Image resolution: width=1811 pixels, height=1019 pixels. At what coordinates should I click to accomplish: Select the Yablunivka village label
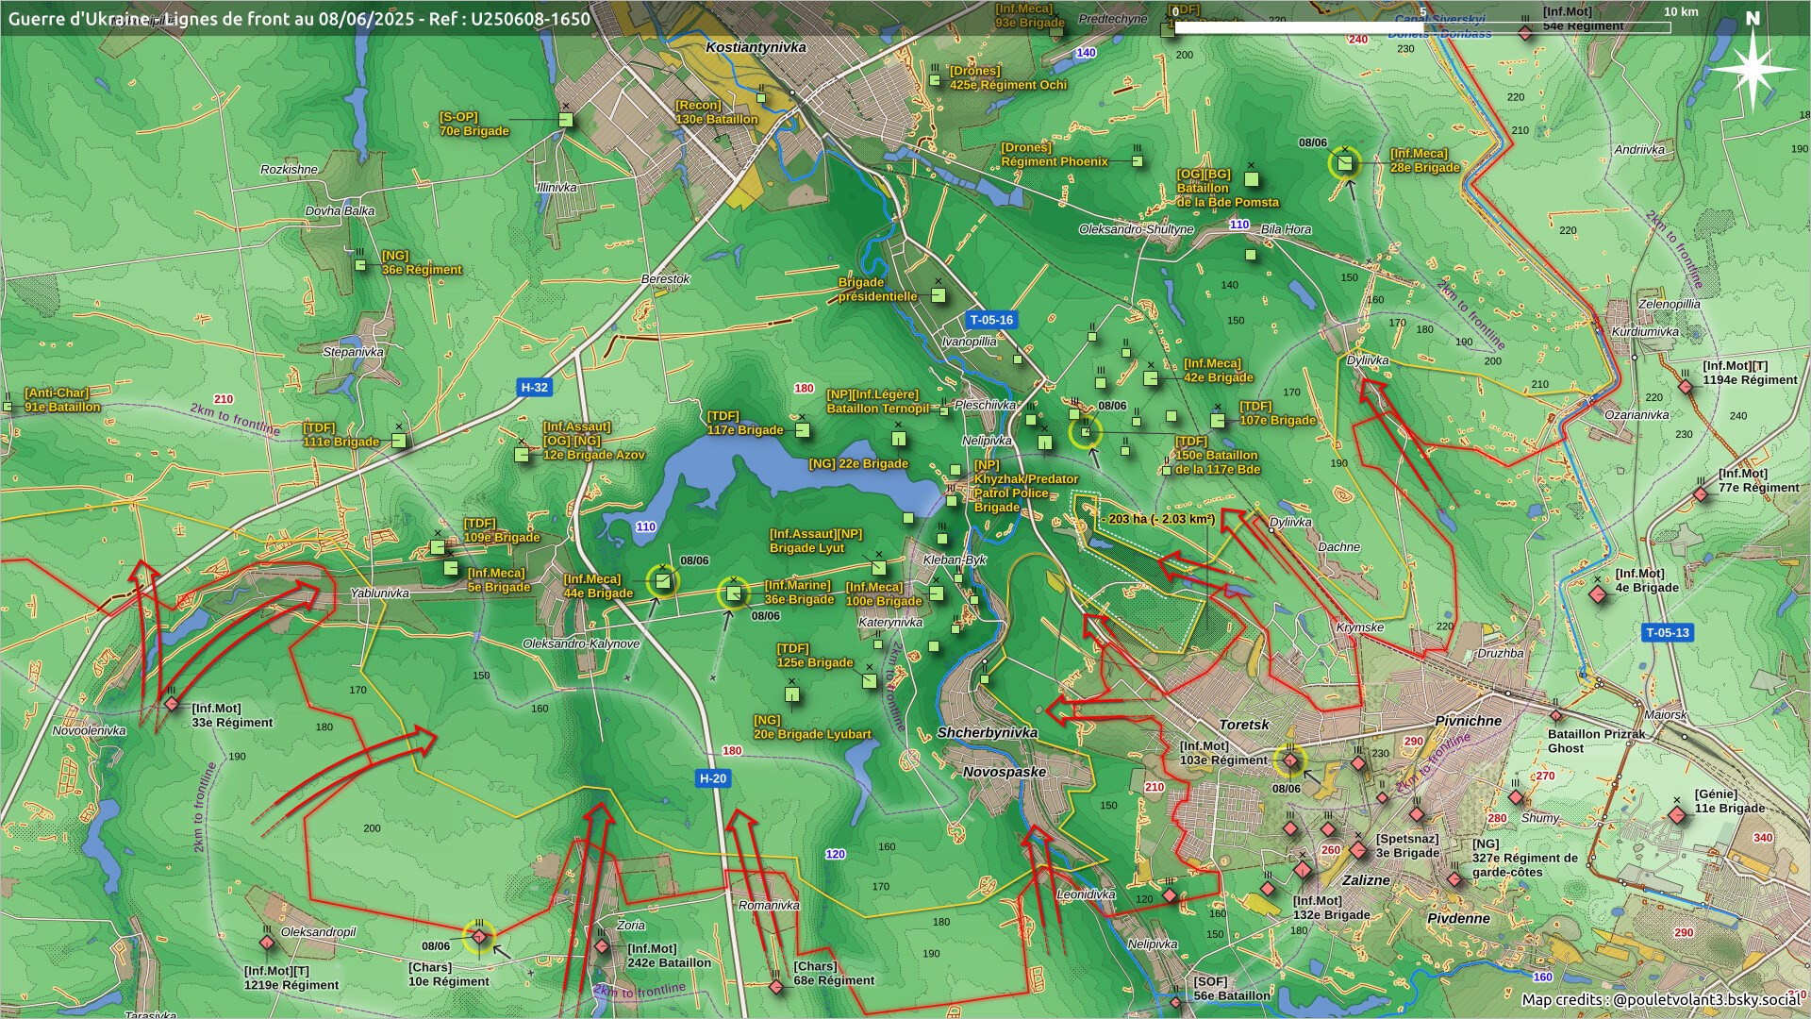(380, 593)
